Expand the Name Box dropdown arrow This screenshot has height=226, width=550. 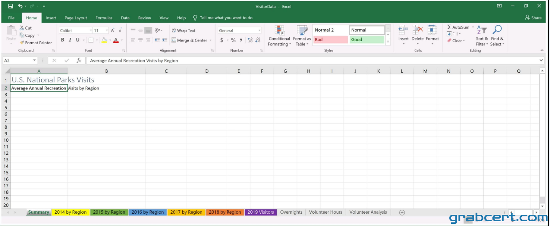click(x=35, y=60)
